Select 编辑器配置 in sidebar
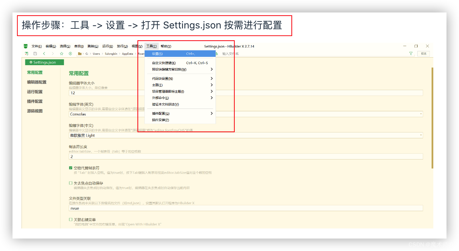The width and height of the screenshot is (459, 251). 37,82
